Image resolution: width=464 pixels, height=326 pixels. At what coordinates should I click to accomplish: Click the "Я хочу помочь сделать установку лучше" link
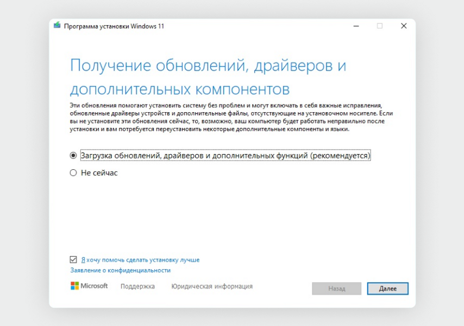pyautogui.click(x=140, y=260)
